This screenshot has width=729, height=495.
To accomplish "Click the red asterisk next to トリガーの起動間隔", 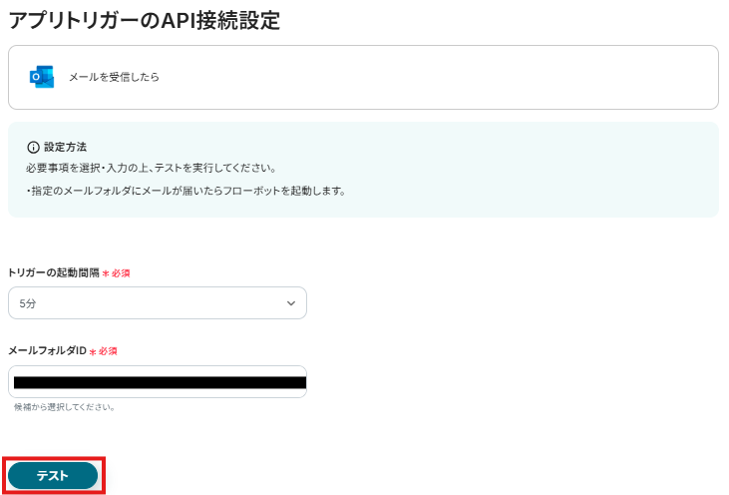I will 106,272.
